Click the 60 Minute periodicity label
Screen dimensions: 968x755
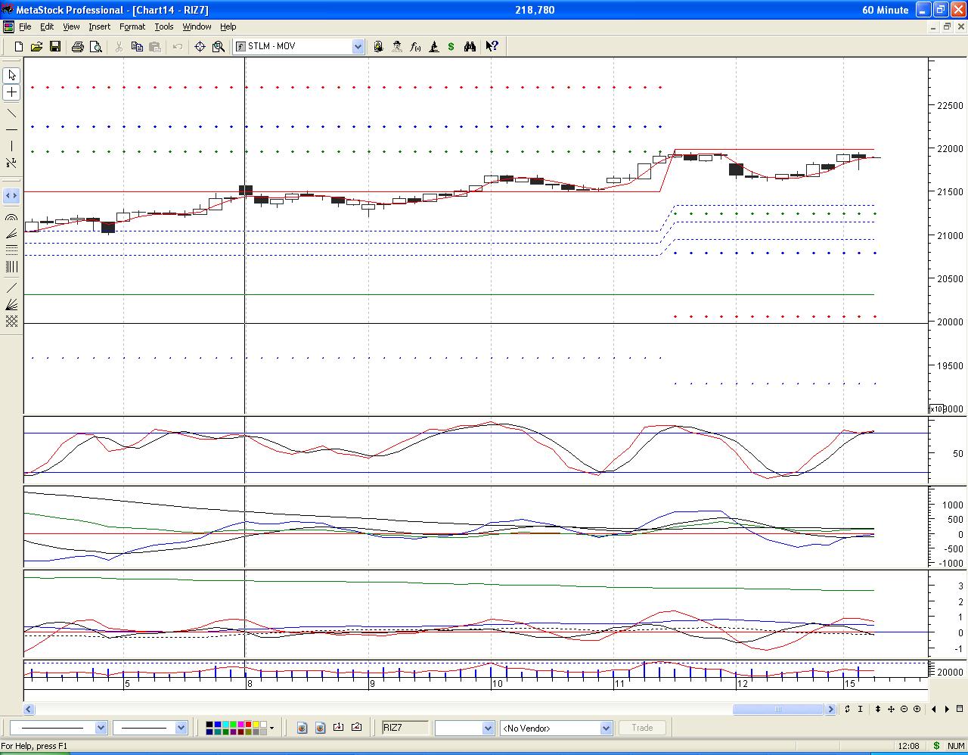(x=885, y=10)
